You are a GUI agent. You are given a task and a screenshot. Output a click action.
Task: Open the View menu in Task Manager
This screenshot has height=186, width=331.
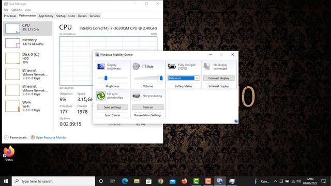click(x=28, y=10)
